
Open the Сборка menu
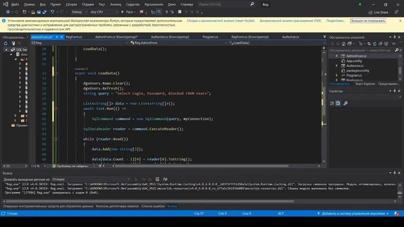point(71,4)
